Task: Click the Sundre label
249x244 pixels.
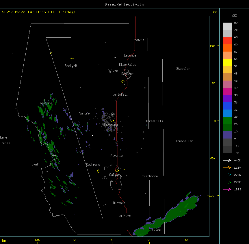Action: [x=84, y=113]
